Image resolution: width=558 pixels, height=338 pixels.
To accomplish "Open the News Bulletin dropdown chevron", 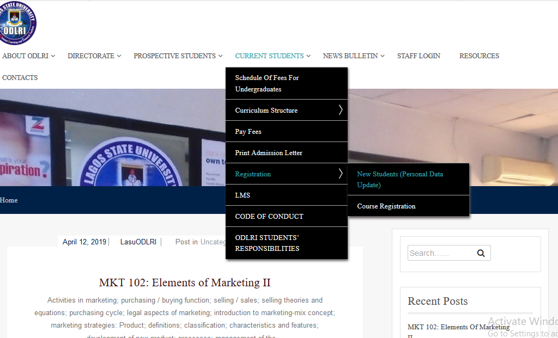I will click(x=382, y=56).
